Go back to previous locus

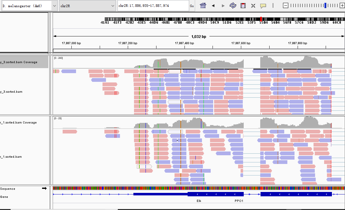coord(213,6)
